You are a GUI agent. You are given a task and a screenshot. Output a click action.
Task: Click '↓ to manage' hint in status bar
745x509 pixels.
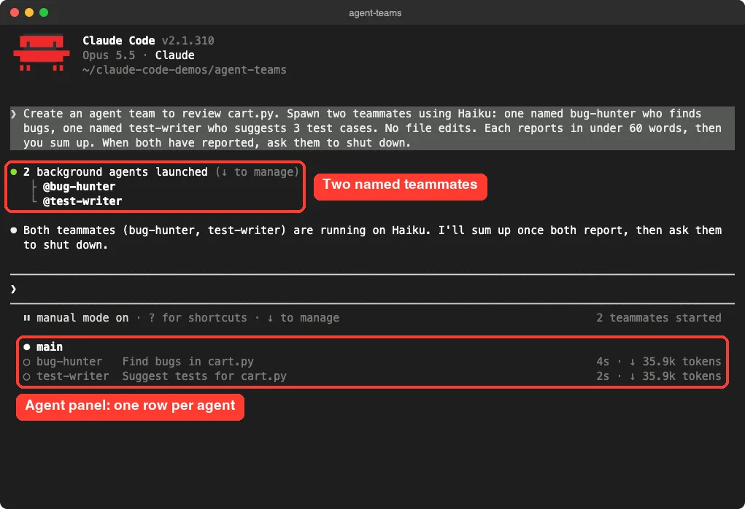[303, 318]
